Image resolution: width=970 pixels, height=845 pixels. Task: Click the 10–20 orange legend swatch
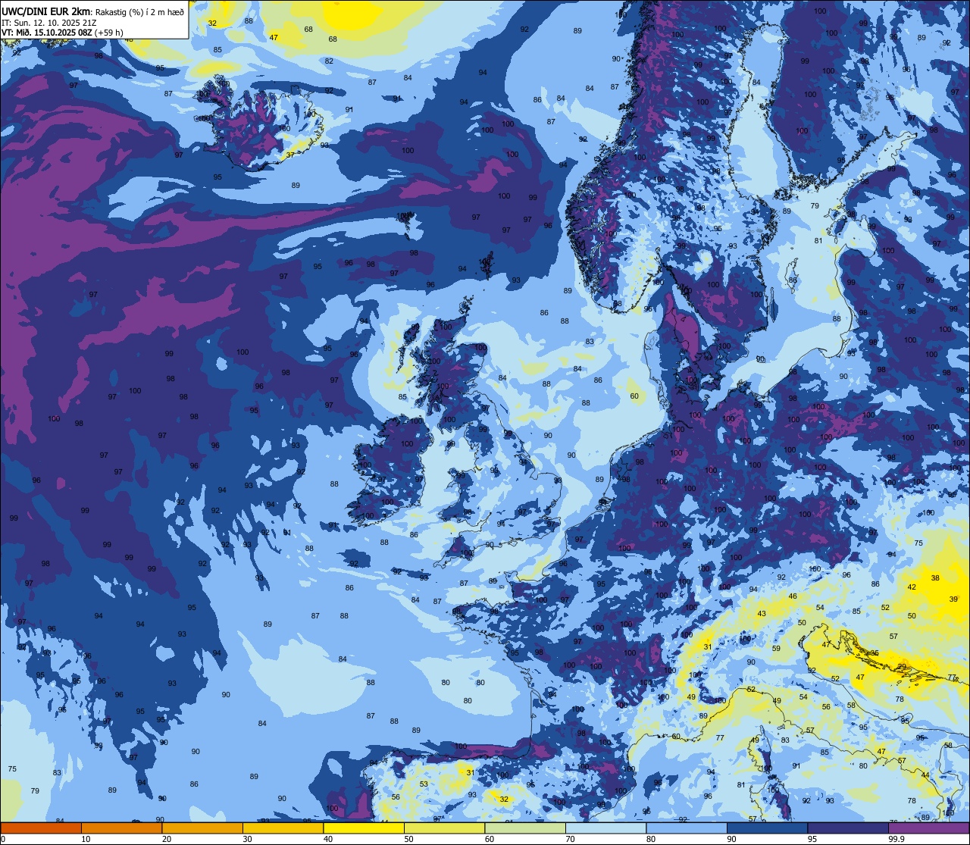point(121,828)
